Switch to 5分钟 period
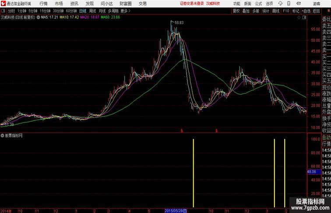 tap(33, 11)
